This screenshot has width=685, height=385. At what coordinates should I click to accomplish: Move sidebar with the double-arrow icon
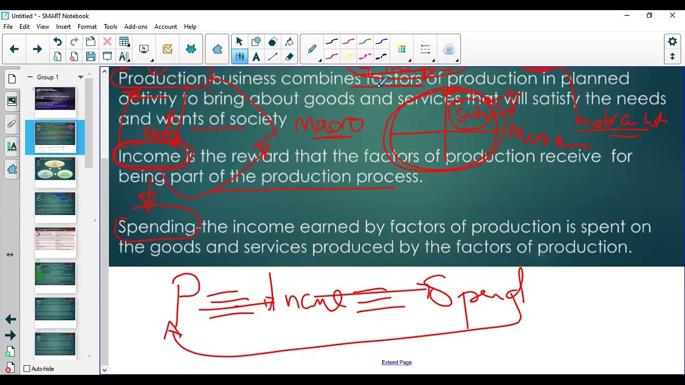tap(10, 255)
